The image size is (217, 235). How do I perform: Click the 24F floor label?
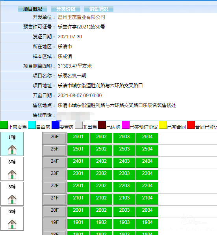point(55,162)
